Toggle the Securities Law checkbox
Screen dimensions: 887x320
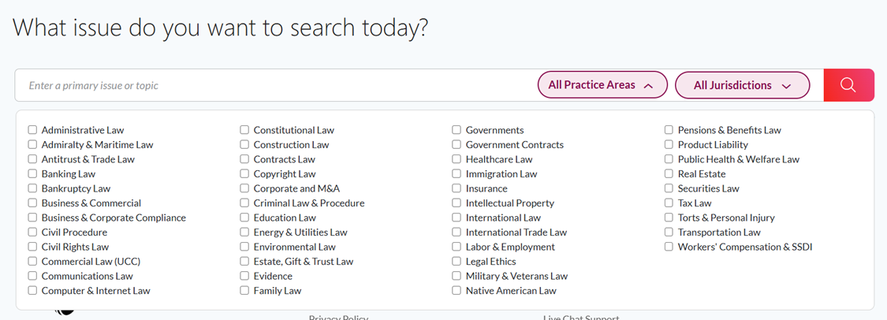pyautogui.click(x=669, y=188)
